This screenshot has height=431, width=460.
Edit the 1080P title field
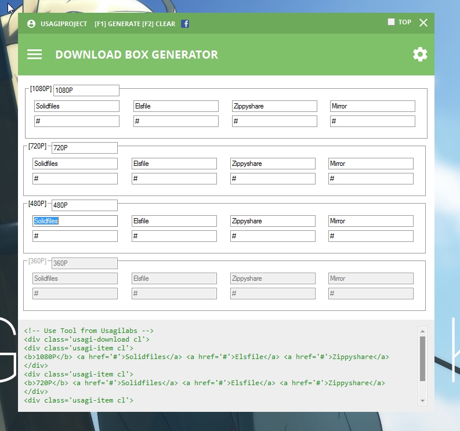[86, 90]
